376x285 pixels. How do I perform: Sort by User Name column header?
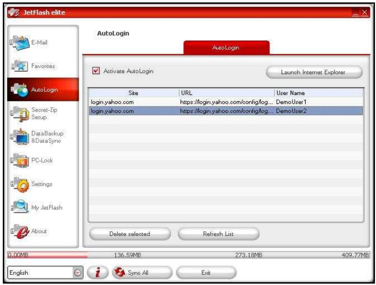tap(318, 93)
